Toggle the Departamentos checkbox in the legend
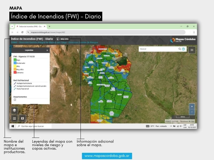Screen dimensions: 214x160 point(15,100)
